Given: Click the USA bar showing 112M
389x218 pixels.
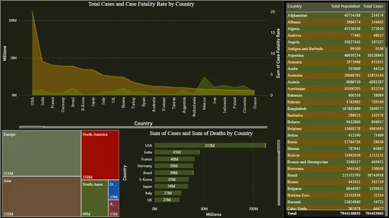Looking at the screenshot, I should (x=210, y=145).
